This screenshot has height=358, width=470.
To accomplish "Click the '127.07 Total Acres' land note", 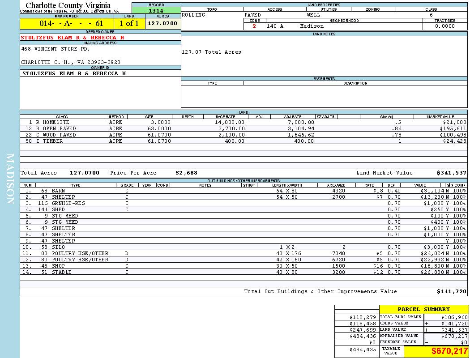I will coord(211,52).
